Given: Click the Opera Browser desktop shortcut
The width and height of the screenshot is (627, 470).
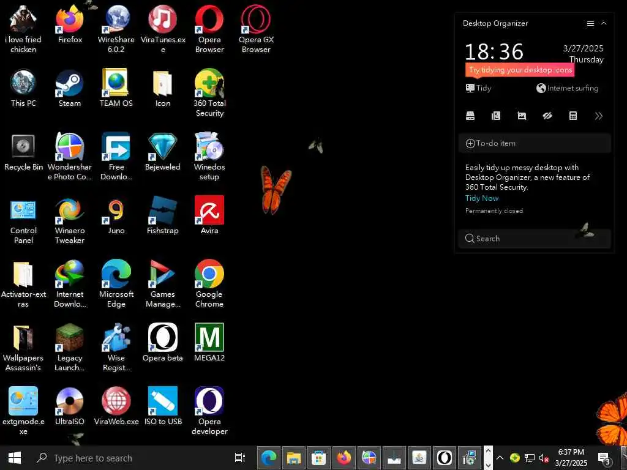Looking at the screenshot, I should coord(209,29).
